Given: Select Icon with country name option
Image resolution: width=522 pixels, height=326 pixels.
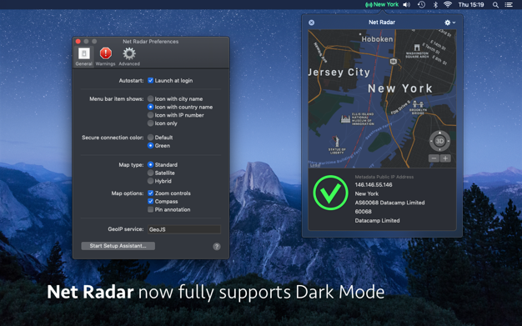Looking at the screenshot, I should [x=150, y=107].
